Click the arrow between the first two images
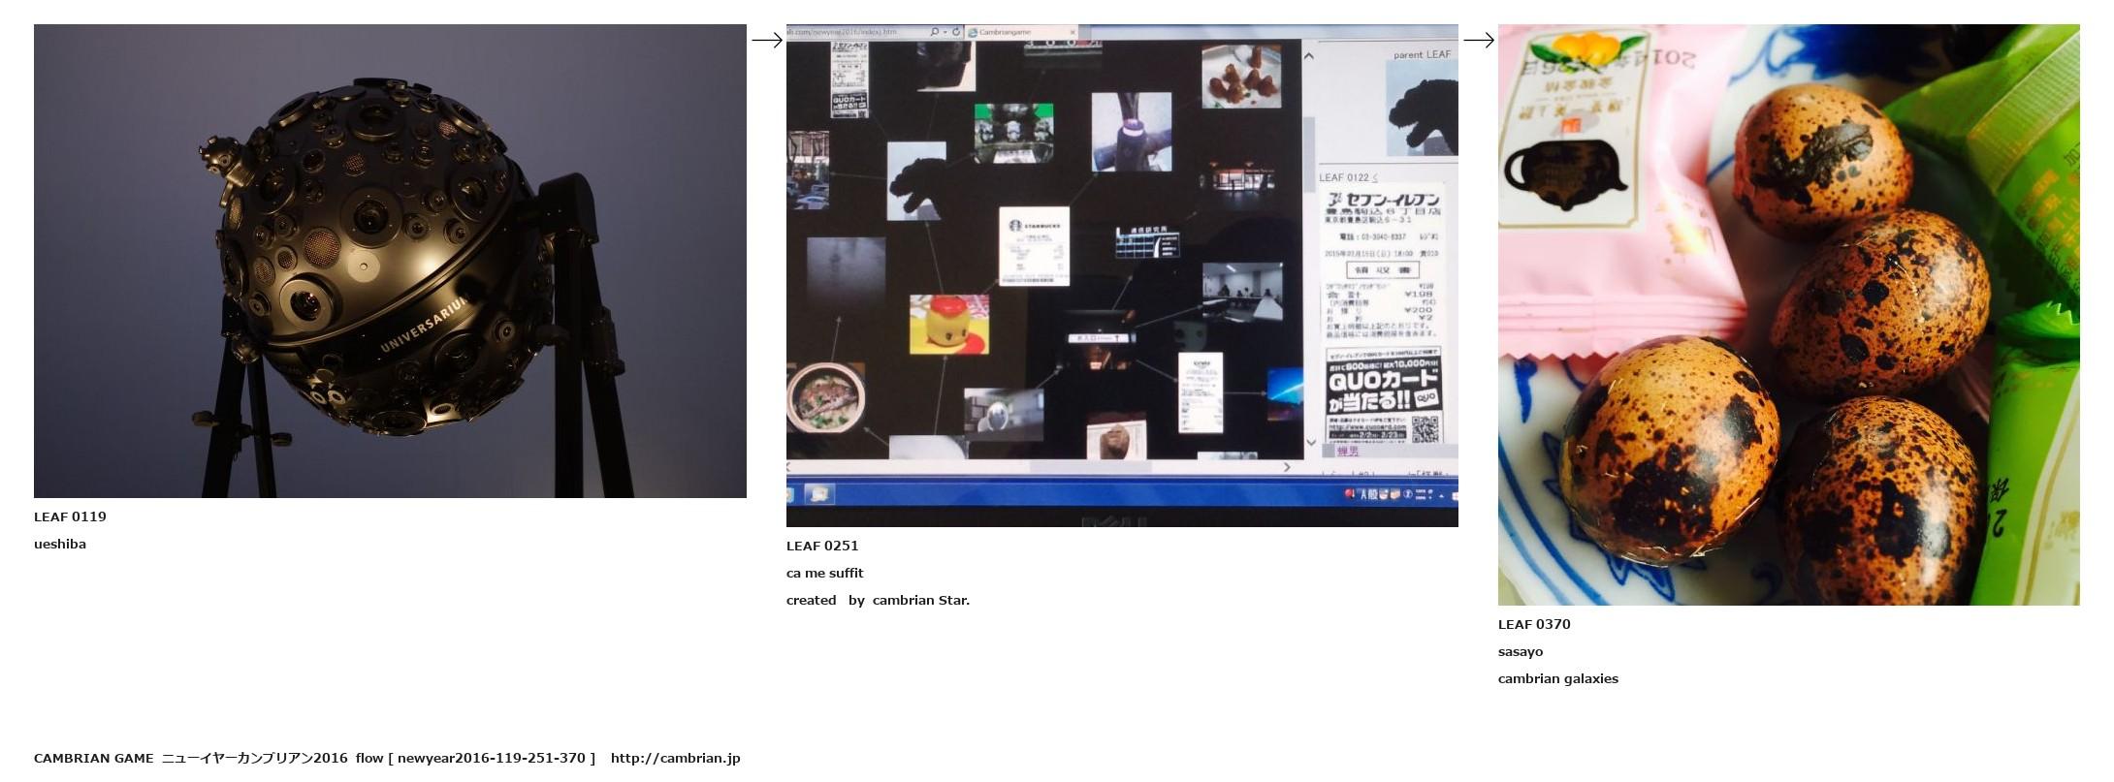 (x=766, y=40)
